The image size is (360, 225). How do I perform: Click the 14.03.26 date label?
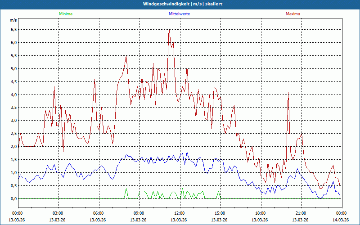[341, 220]
